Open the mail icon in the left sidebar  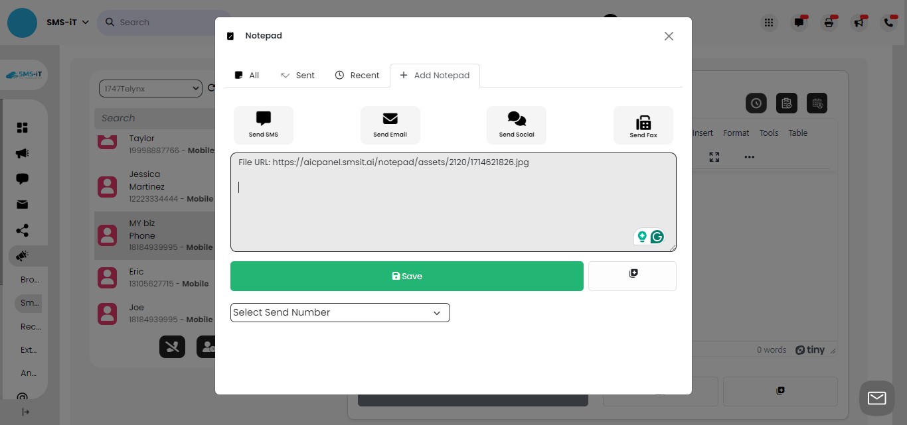coord(22,204)
